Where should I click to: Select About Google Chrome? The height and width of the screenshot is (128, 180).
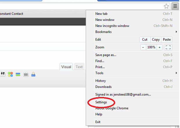click(136, 108)
